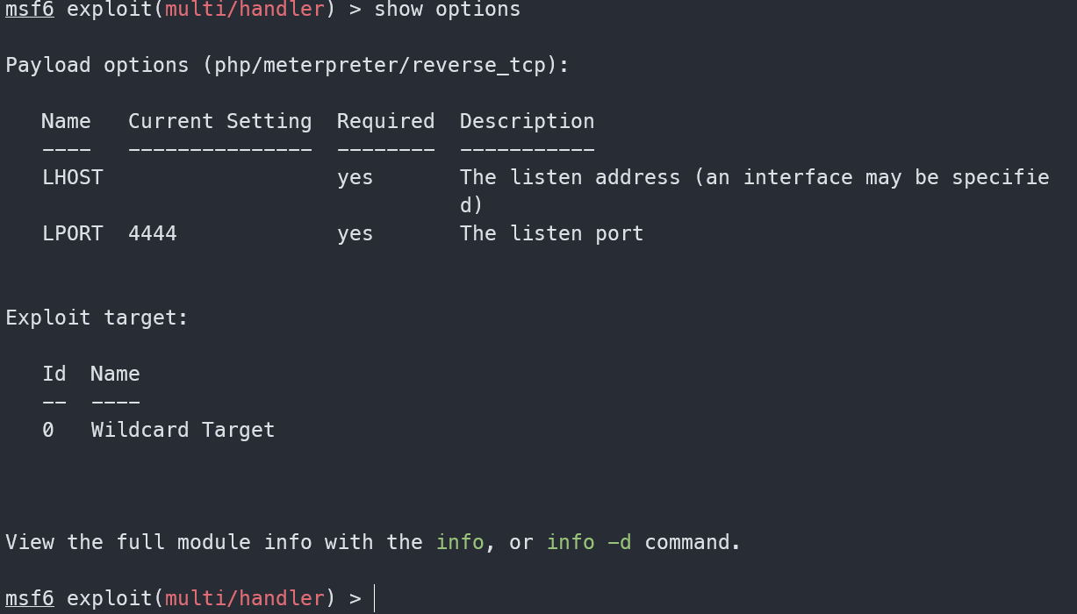Click the "The listen port" description

[x=551, y=233]
